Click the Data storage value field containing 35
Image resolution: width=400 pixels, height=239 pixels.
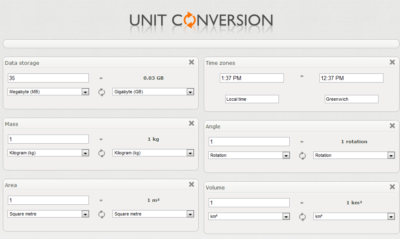pyautogui.click(x=48, y=78)
